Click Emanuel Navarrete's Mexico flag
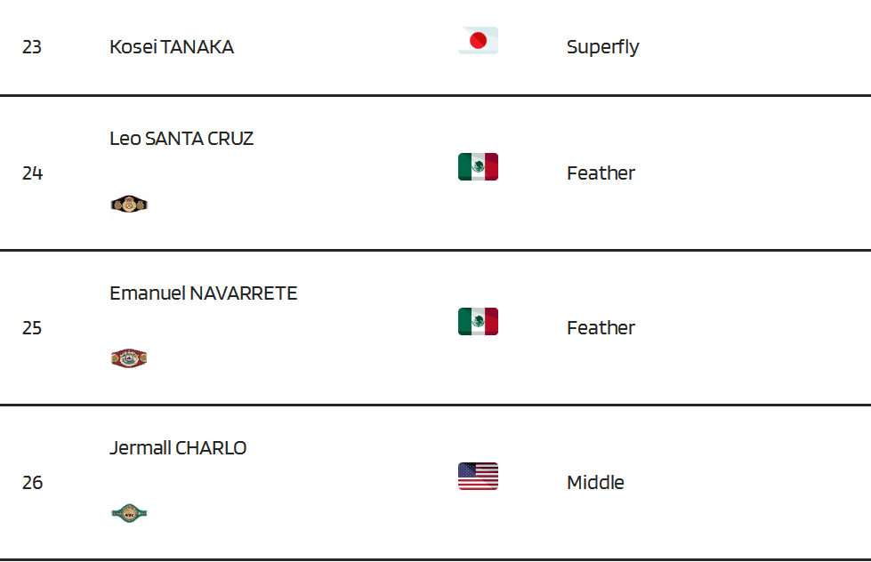This screenshot has height=562, width=871. pyautogui.click(x=478, y=322)
